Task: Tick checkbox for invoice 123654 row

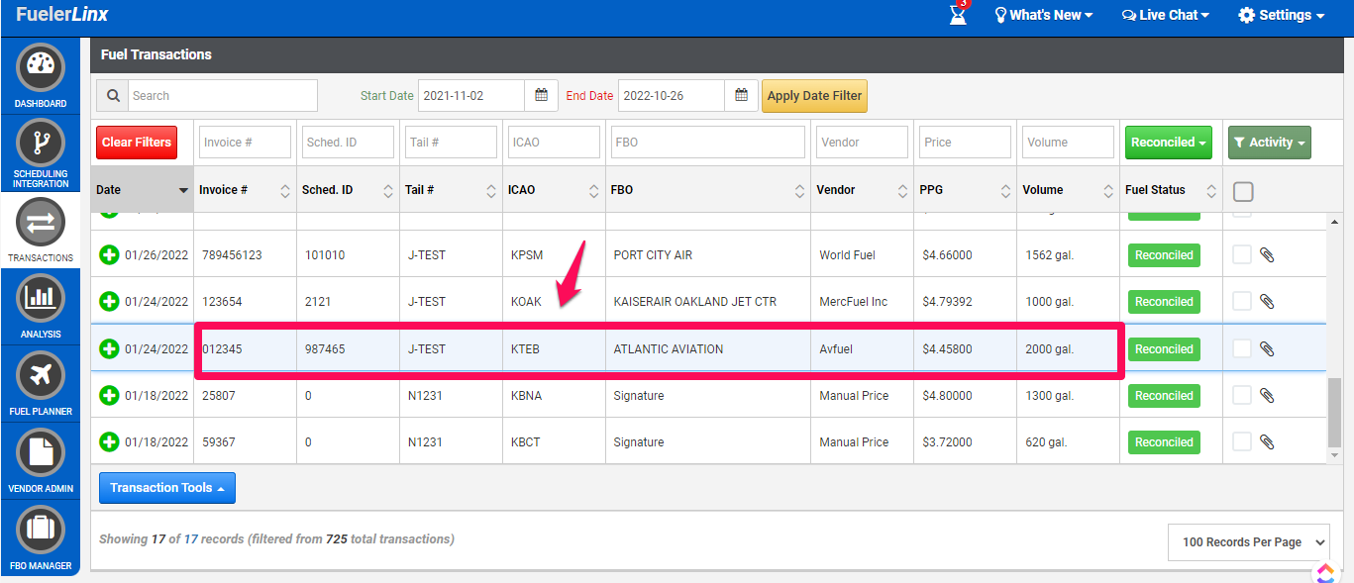Action: (1242, 302)
